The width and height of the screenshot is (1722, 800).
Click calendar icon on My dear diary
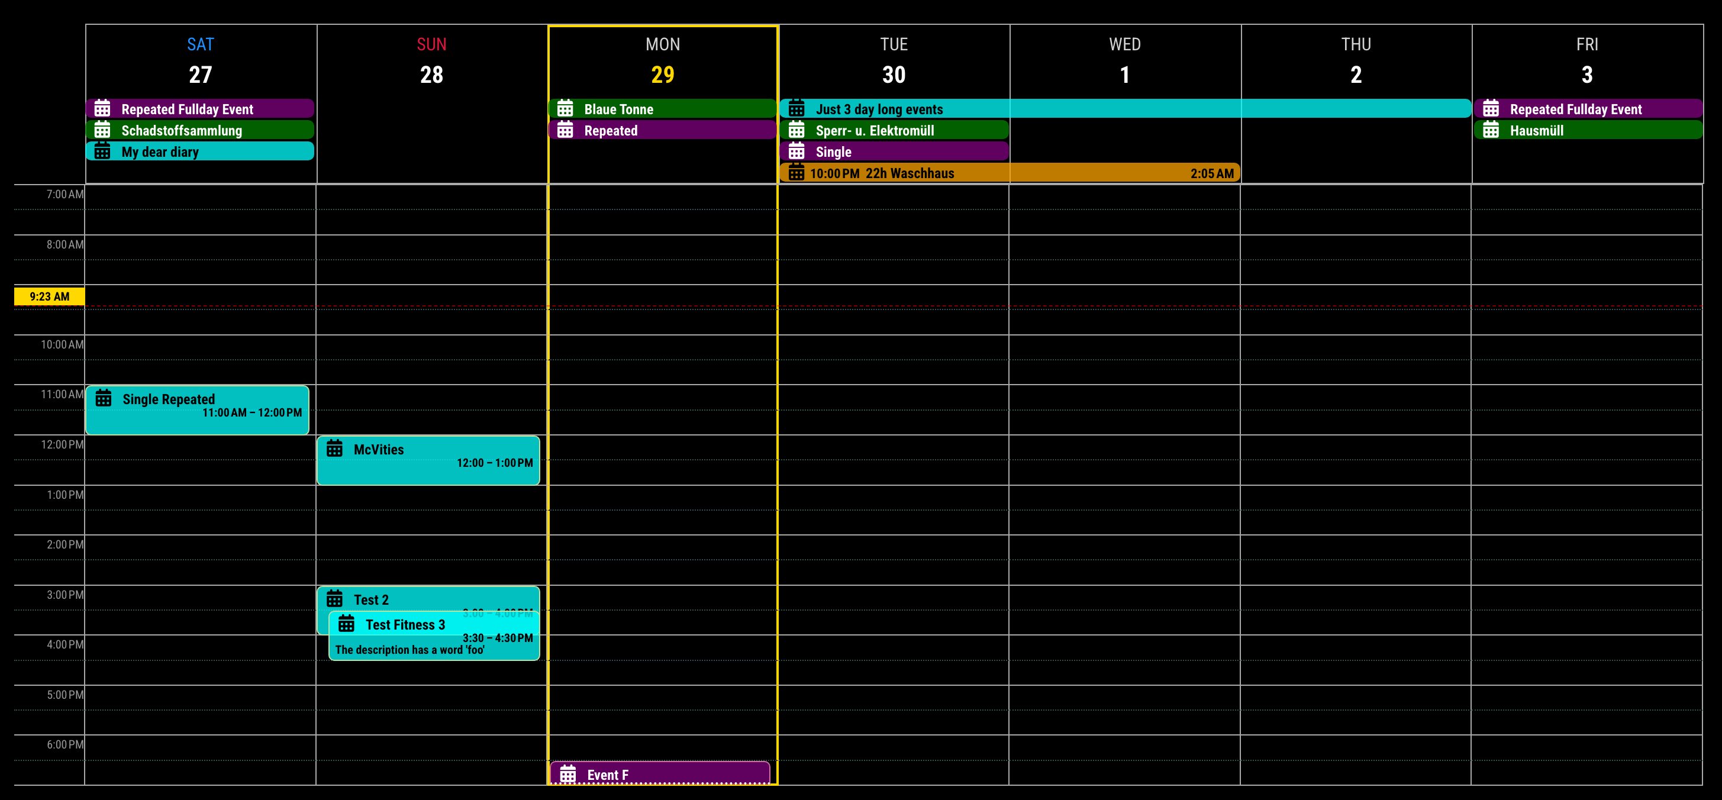click(x=102, y=151)
